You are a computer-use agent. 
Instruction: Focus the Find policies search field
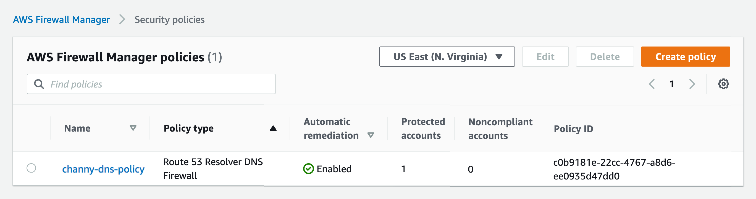tap(159, 84)
